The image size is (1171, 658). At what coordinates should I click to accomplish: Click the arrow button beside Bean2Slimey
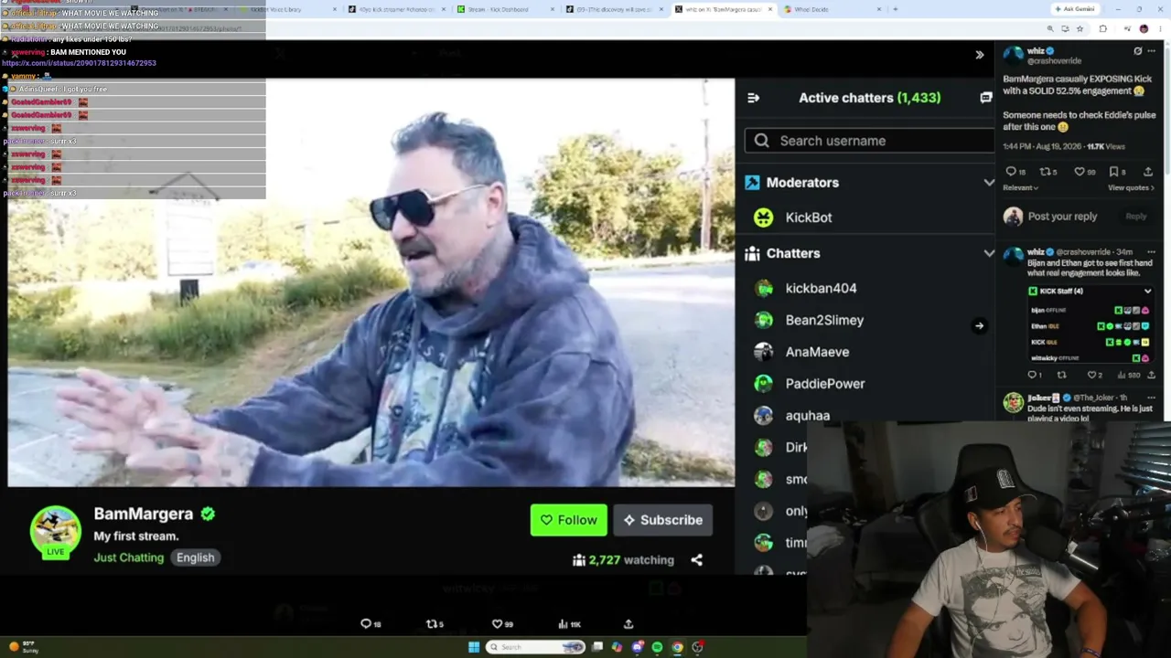click(x=979, y=325)
